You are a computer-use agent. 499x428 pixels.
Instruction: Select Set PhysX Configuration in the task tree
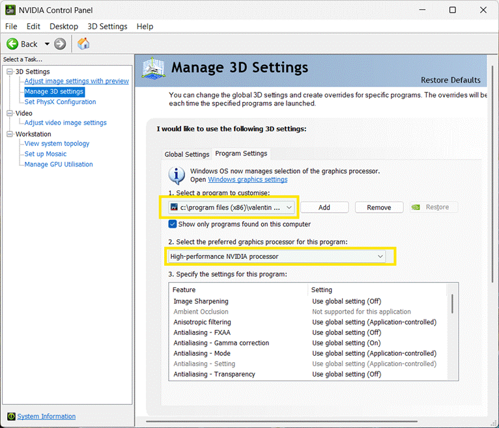[x=60, y=102]
